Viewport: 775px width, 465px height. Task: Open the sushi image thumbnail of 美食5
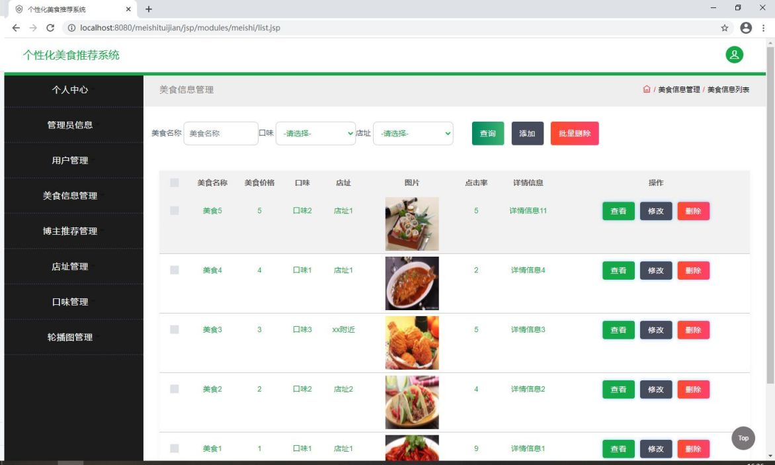(412, 224)
